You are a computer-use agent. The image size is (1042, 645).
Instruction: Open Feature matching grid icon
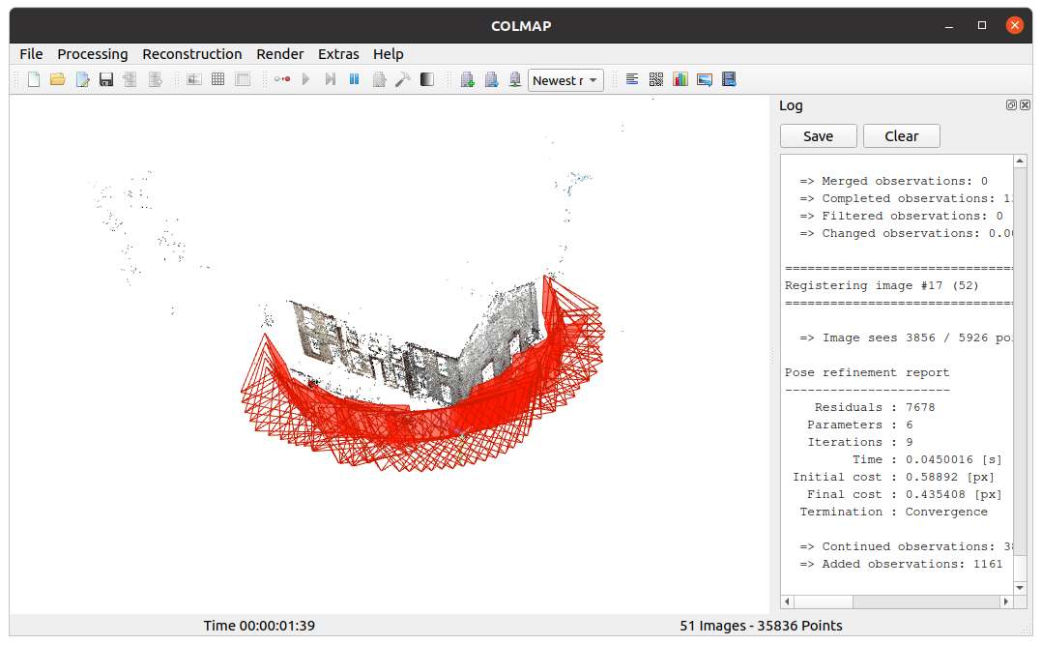pos(218,80)
